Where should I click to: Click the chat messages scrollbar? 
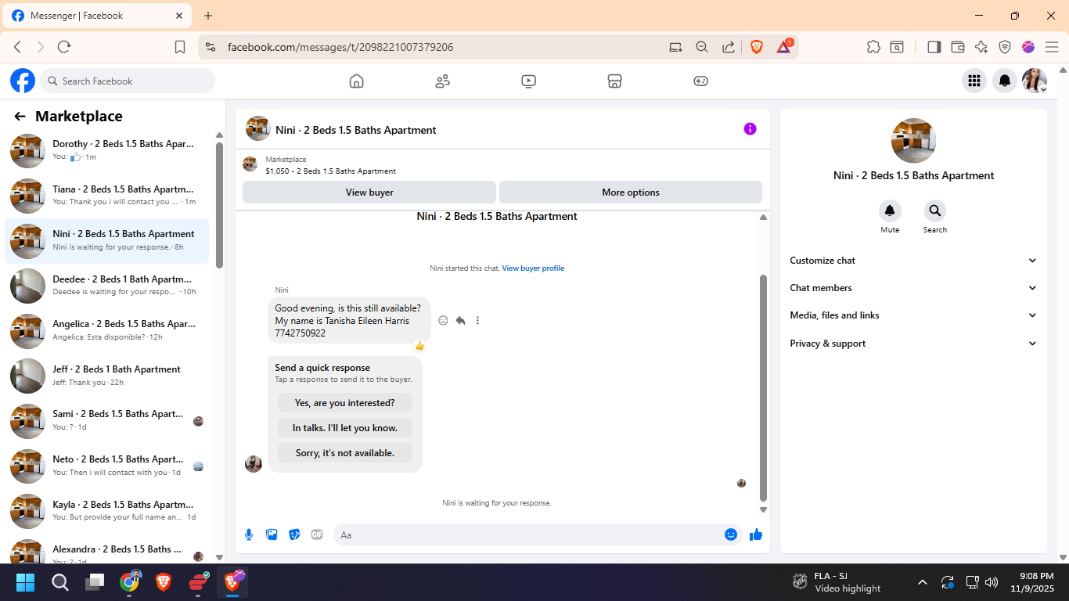pos(764,387)
